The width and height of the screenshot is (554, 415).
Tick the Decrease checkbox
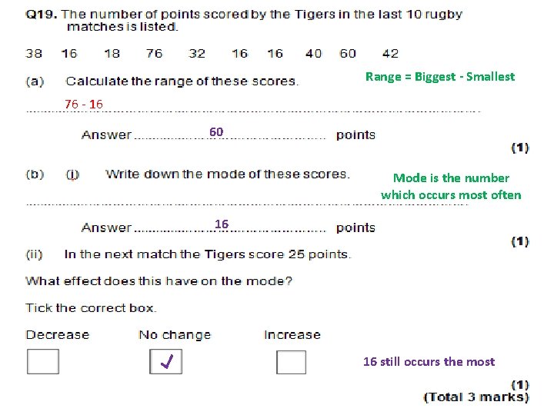point(43,361)
